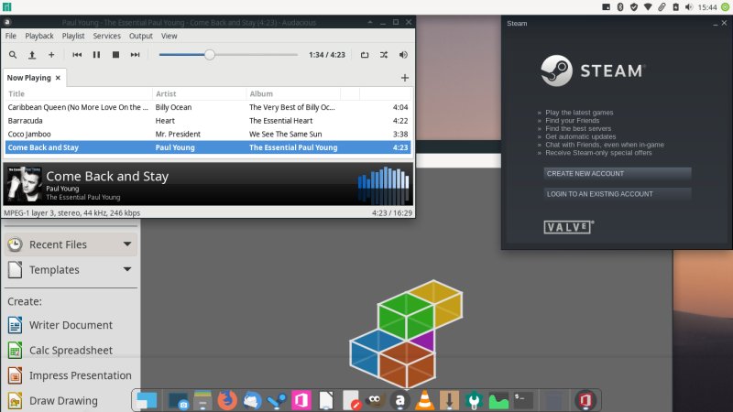The height and width of the screenshot is (412, 733).
Task: Expand the Templates dropdown arrow
Action: coord(126,269)
